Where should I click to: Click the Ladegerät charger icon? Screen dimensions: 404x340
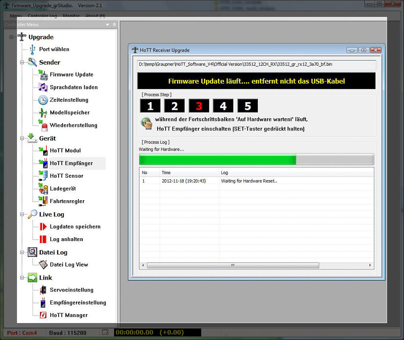click(43, 189)
